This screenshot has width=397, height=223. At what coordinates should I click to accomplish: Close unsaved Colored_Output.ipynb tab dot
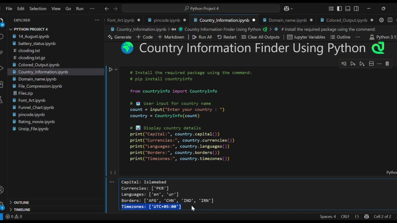pos(372,20)
